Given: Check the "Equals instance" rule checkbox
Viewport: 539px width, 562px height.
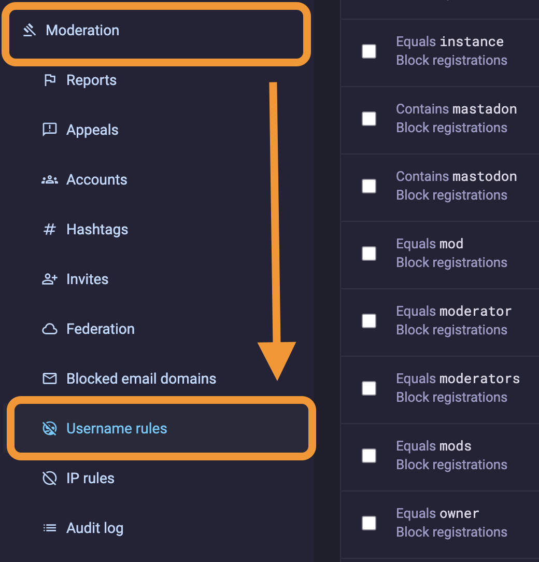Looking at the screenshot, I should point(369,51).
